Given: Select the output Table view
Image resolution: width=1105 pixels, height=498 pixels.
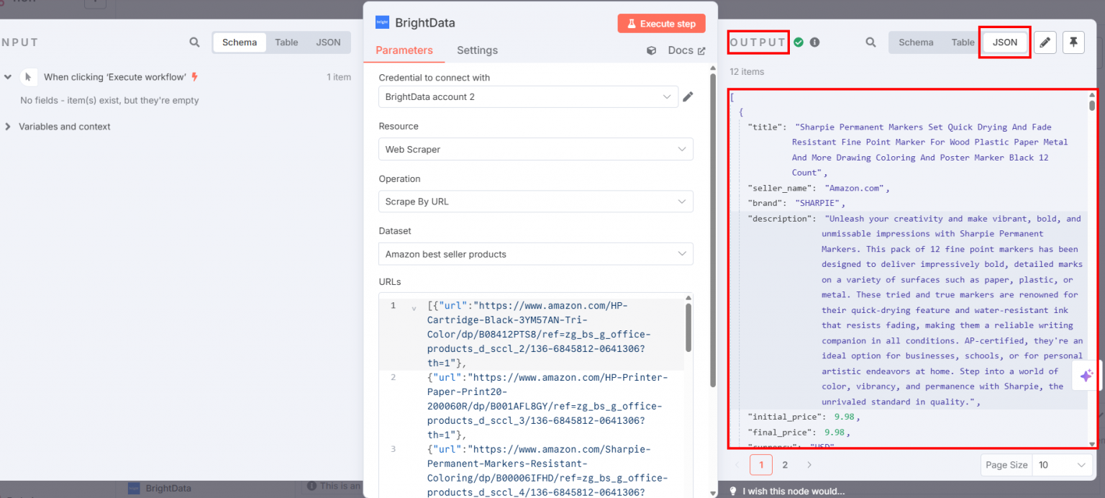Looking at the screenshot, I should [963, 42].
